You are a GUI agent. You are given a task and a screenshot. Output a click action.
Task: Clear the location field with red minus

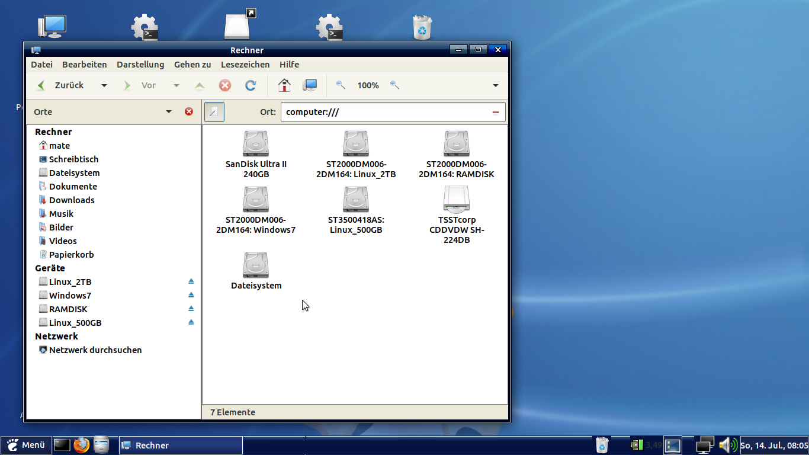[496, 112]
